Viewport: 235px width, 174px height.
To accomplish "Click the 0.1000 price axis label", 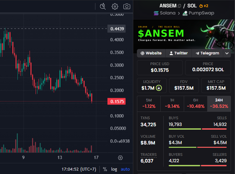I will point(117,116).
